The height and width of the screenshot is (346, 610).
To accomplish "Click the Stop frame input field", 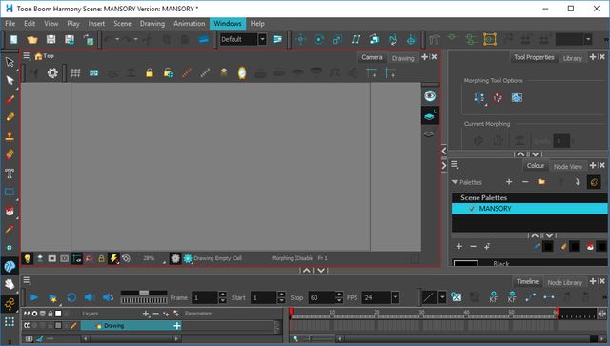I will point(321,297).
